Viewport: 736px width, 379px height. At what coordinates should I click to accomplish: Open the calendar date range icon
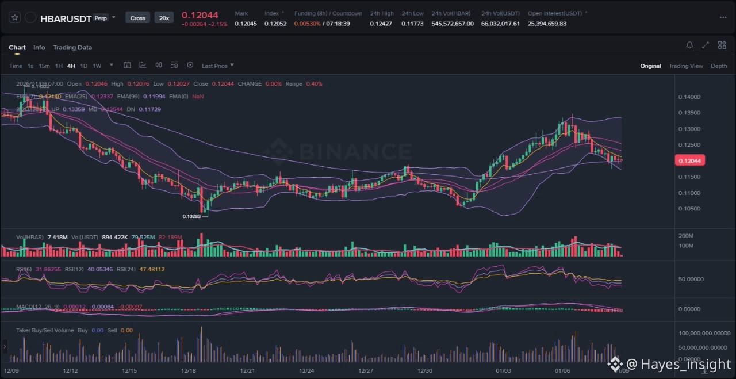(x=128, y=65)
